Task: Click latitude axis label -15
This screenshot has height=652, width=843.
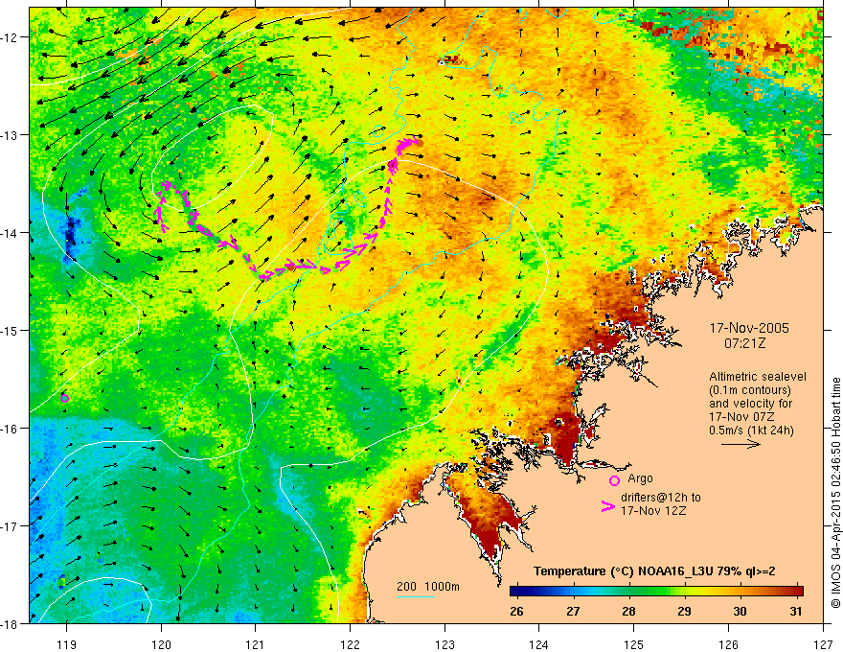Action: click(x=11, y=330)
